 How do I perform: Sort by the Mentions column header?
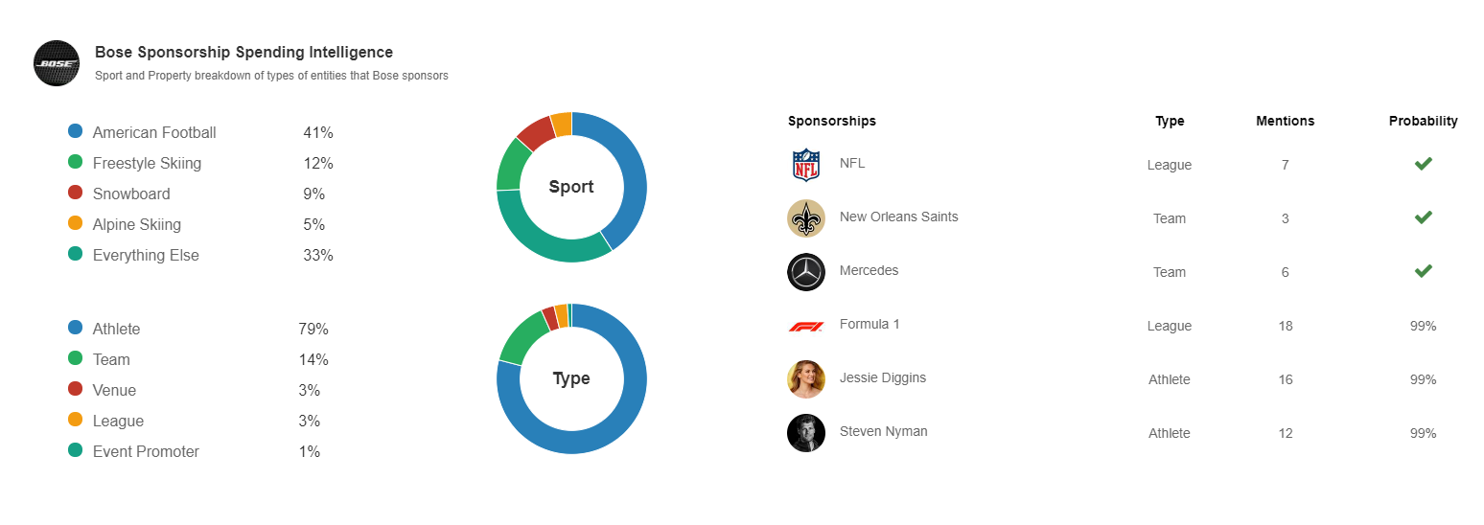click(x=1285, y=121)
